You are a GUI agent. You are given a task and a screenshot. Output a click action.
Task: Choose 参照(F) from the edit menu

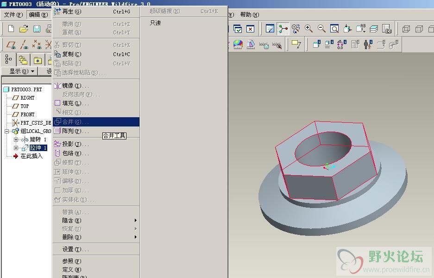click(x=96, y=261)
